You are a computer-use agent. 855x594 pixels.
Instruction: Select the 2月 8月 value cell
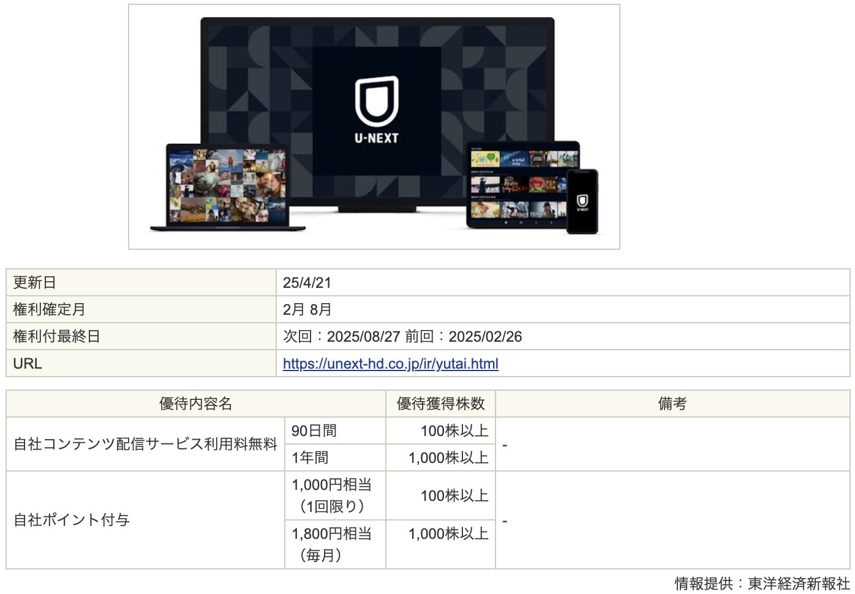click(x=563, y=309)
